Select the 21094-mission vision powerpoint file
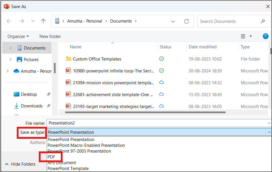 pos(113,83)
